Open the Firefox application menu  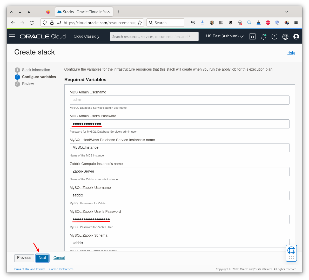tap(296, 23)
